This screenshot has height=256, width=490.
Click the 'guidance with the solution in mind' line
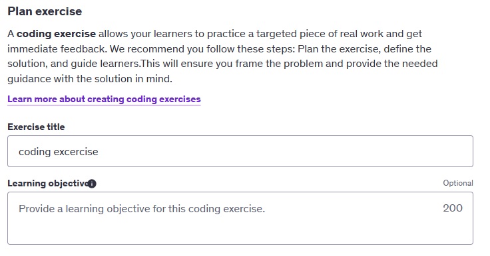(x=90, y=79)
